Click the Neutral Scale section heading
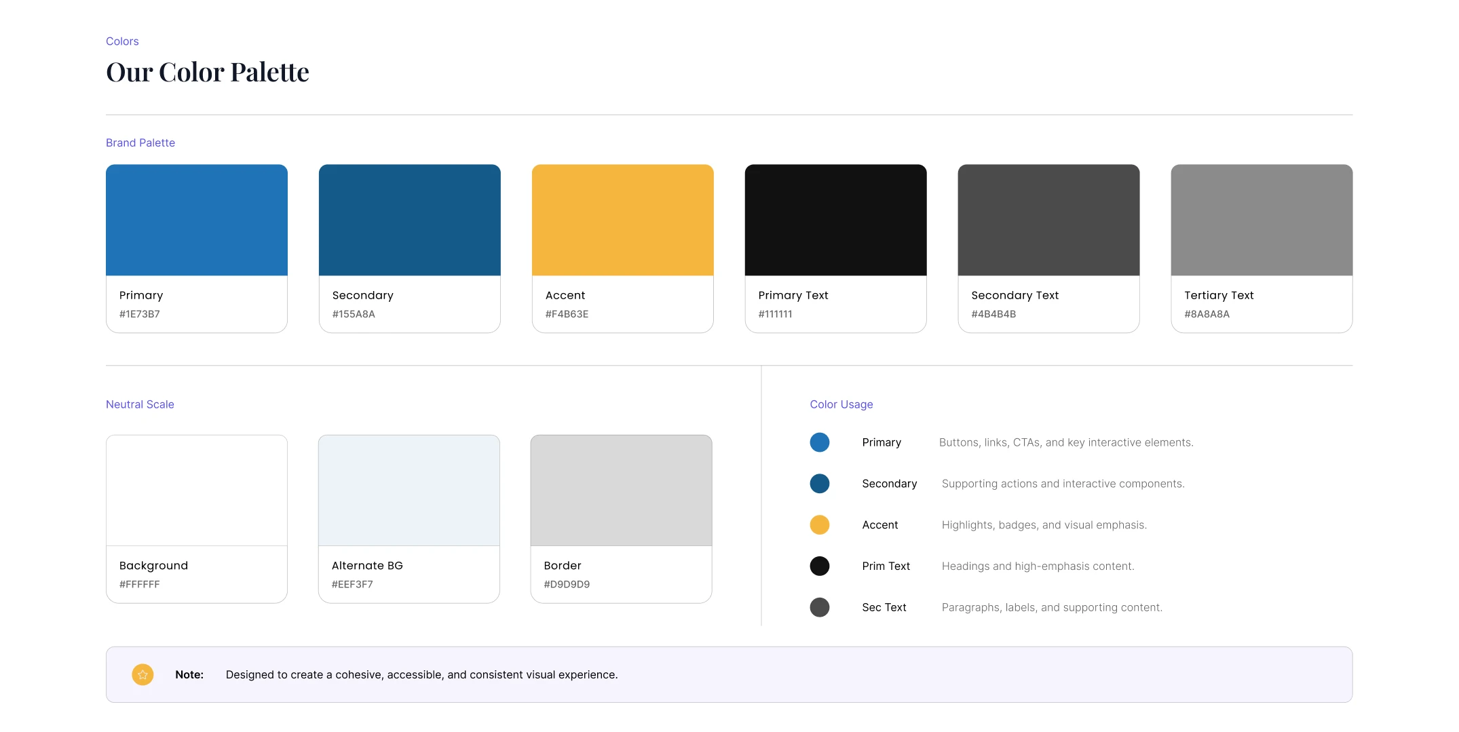Image resolution: width=1459 pixels, height=732 pixels. point(140,404)
